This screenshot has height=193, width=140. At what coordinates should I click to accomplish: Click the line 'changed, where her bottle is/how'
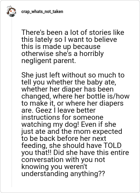(x=75, y=96)
